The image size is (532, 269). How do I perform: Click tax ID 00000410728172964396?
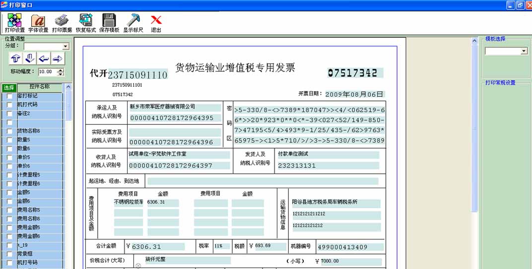[x=175, y=142]
